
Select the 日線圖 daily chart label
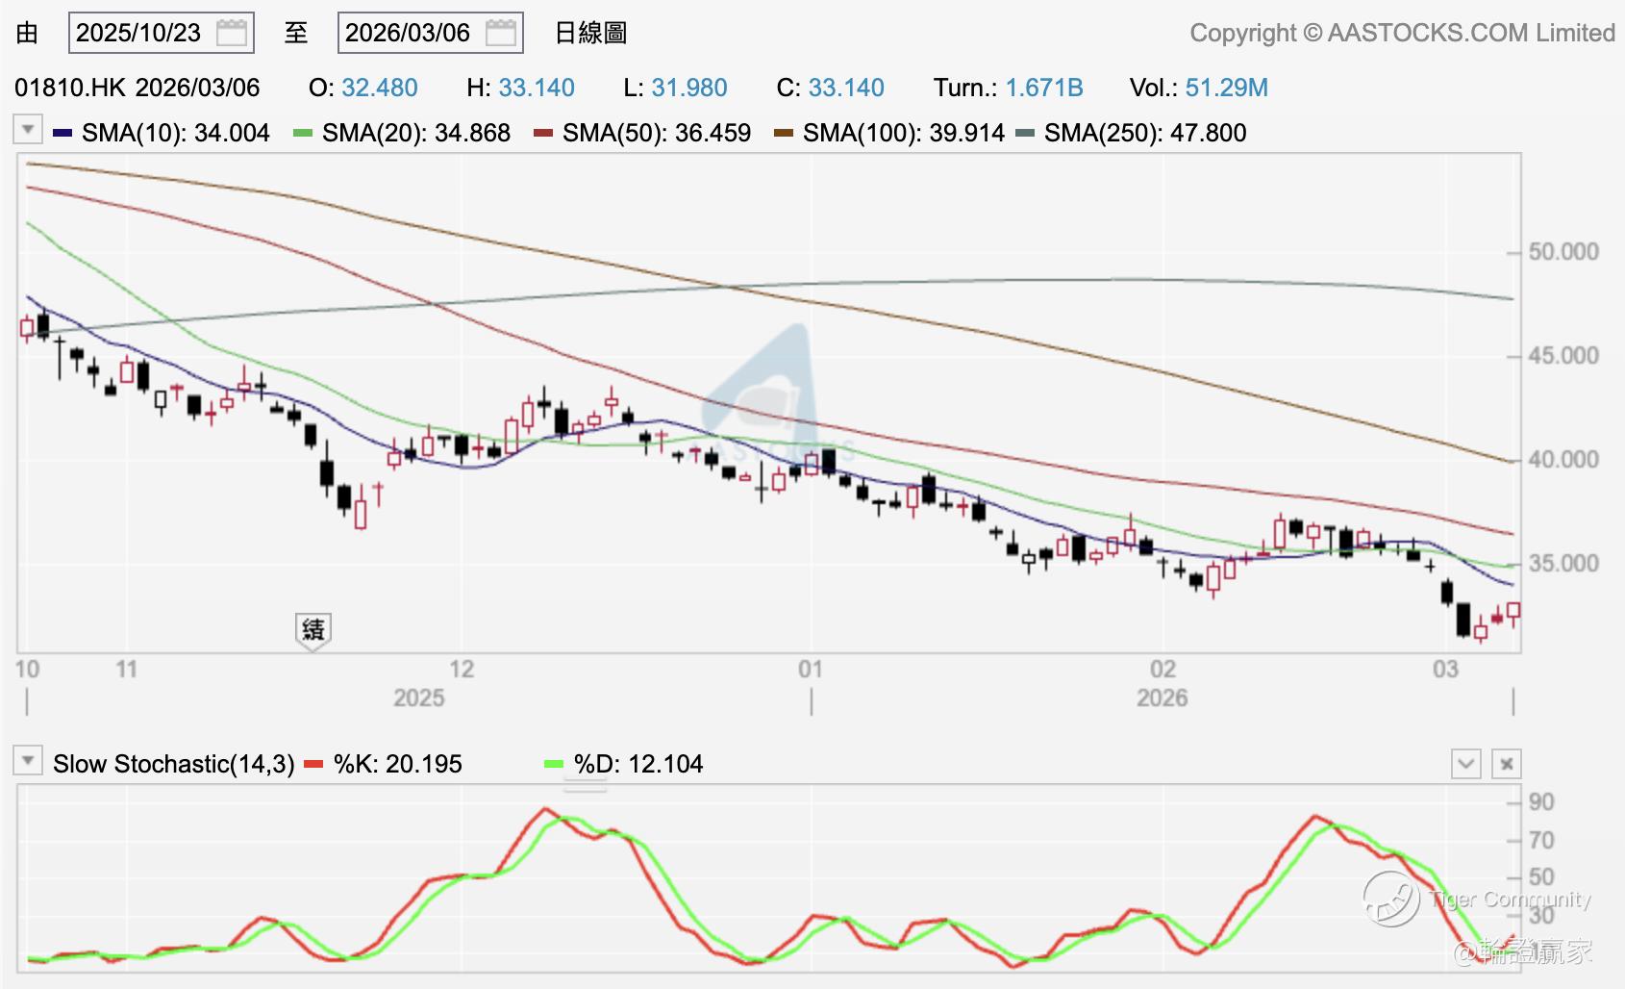tap(590, 33)
